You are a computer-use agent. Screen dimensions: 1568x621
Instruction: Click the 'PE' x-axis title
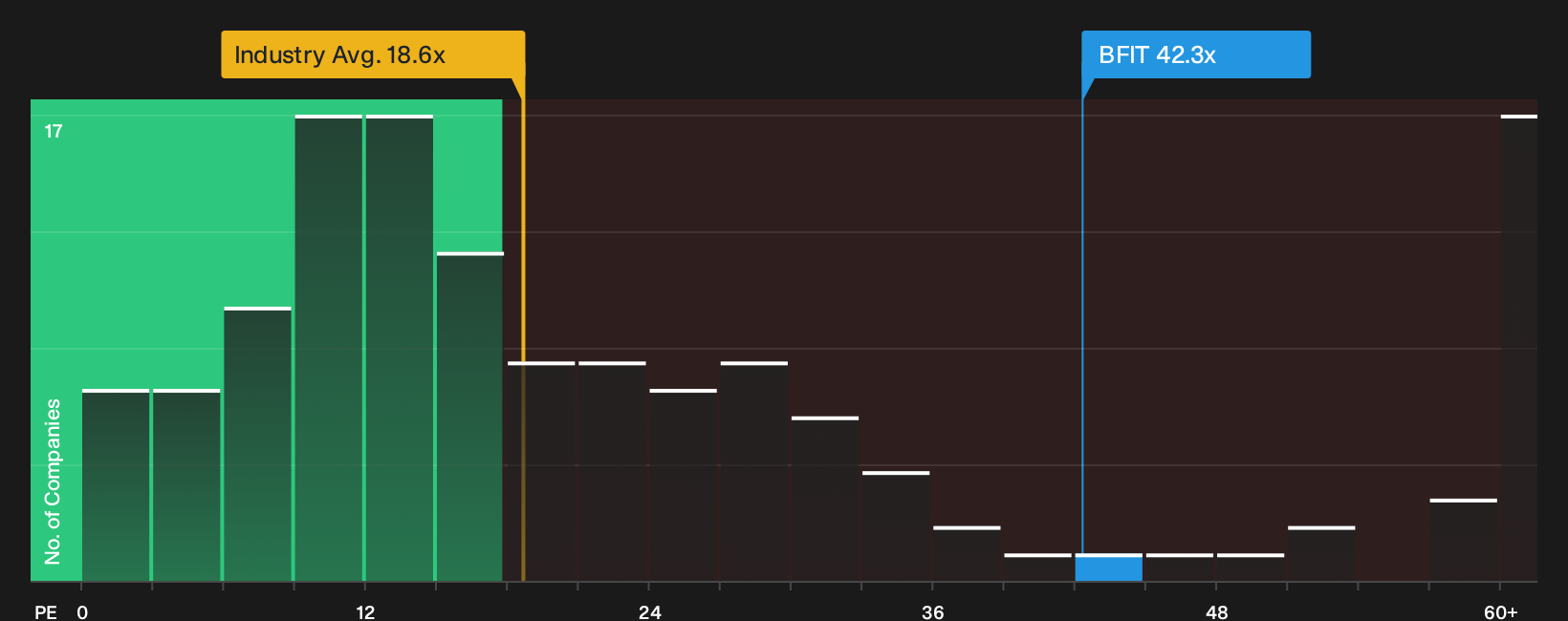(46, 611)
